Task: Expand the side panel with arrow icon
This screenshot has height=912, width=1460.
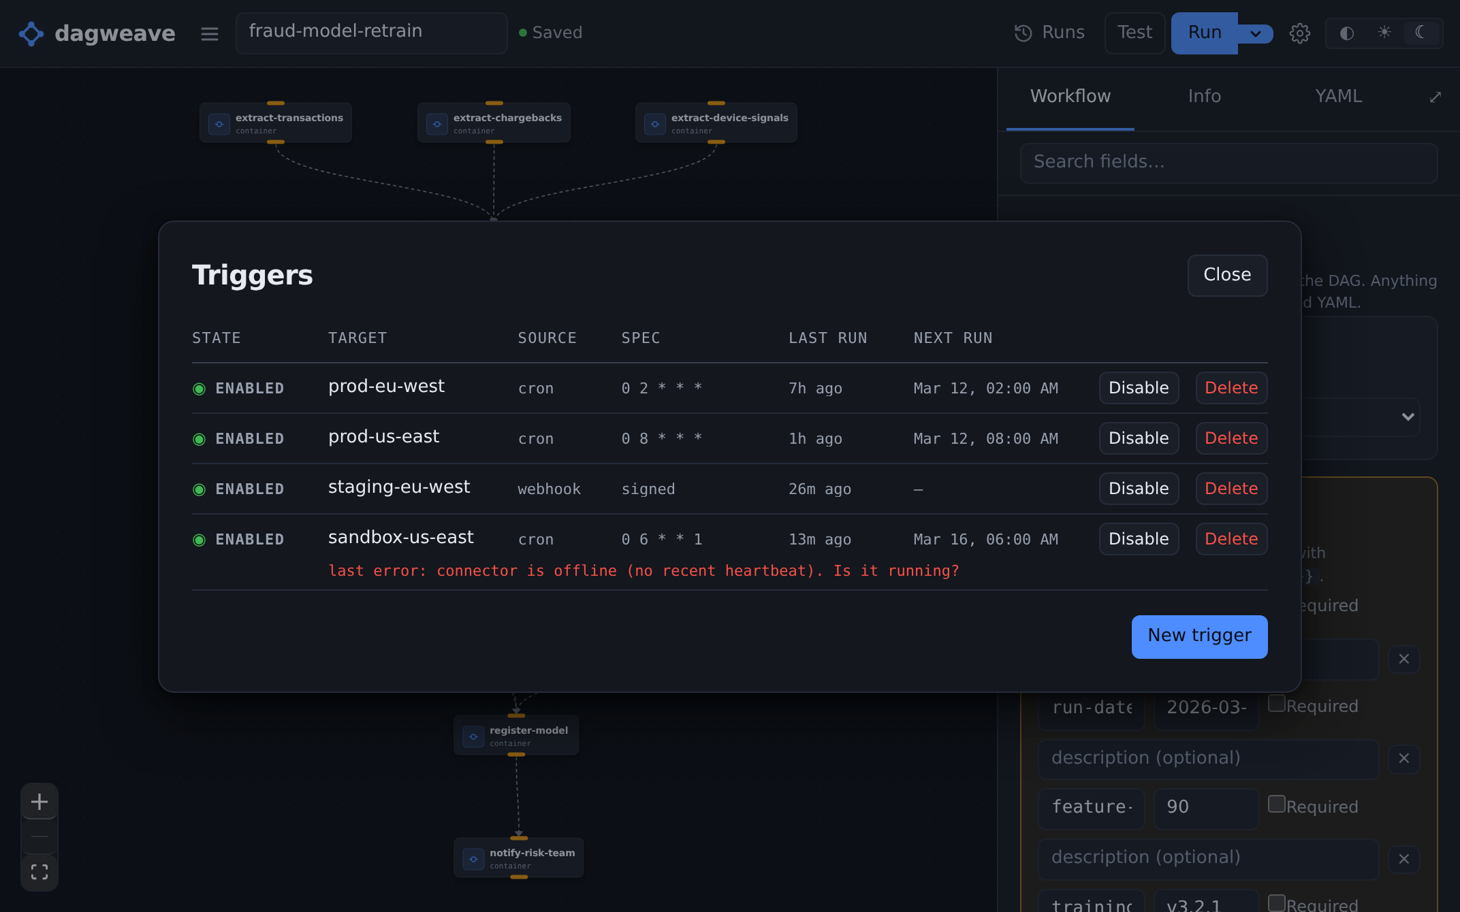Action: click(x=1435, y=97)
